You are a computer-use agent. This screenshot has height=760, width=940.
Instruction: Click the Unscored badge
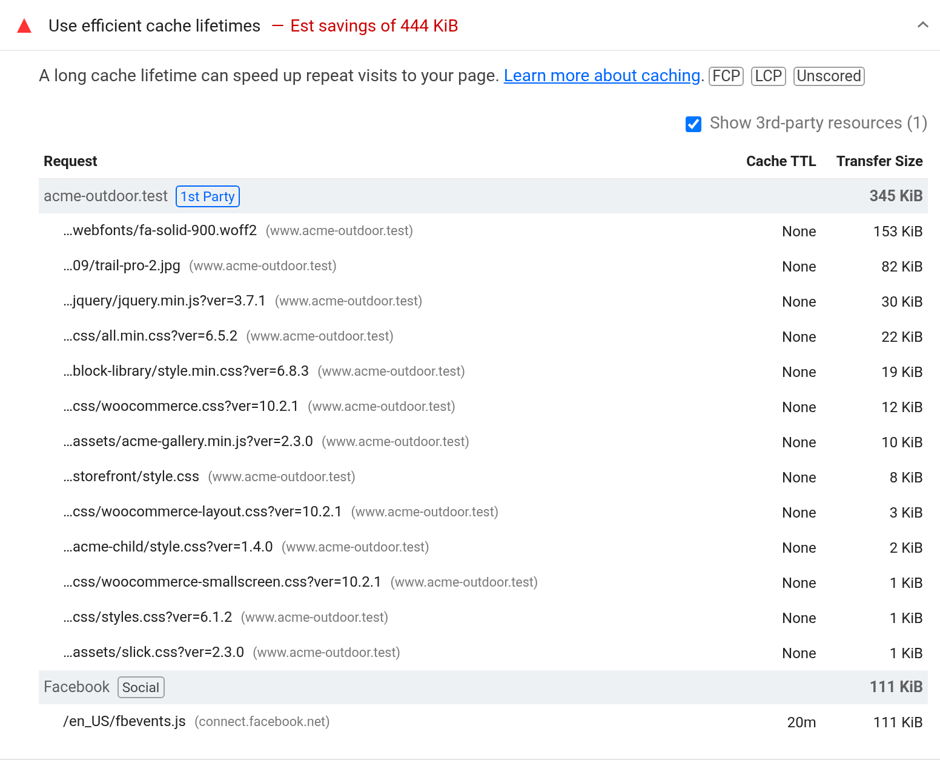click(x=829, y=76)
